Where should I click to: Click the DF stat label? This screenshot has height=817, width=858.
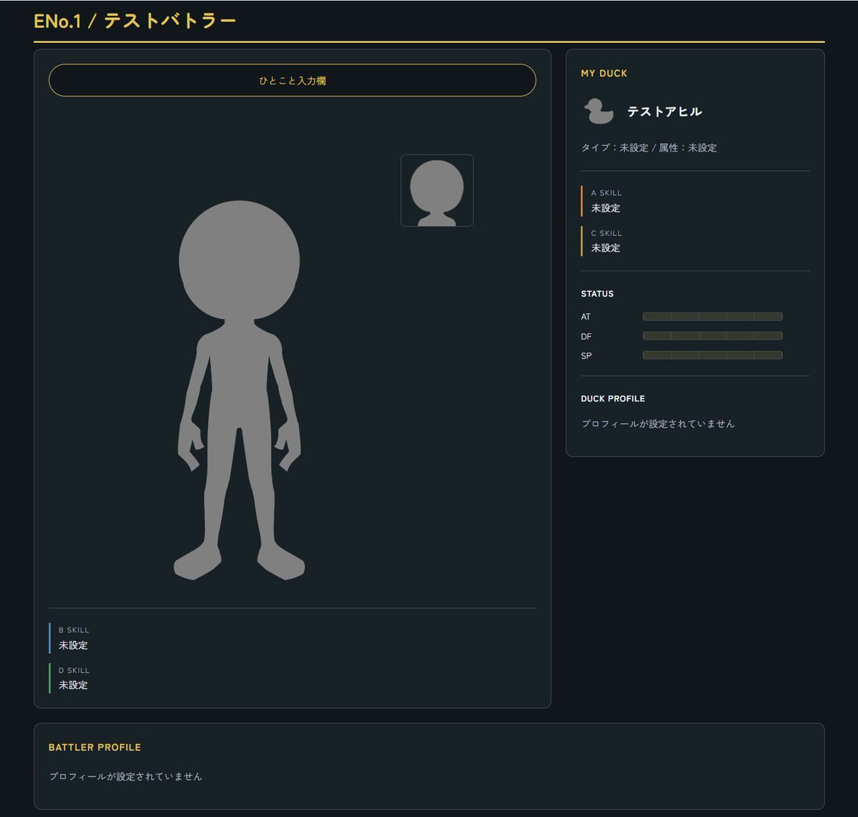pos(586,336)
